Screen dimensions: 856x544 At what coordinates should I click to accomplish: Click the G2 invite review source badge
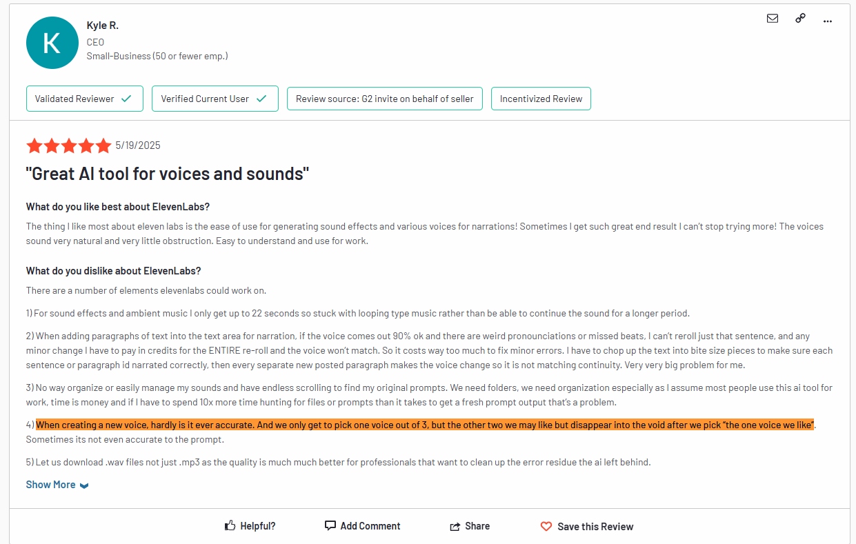[384, 99]
